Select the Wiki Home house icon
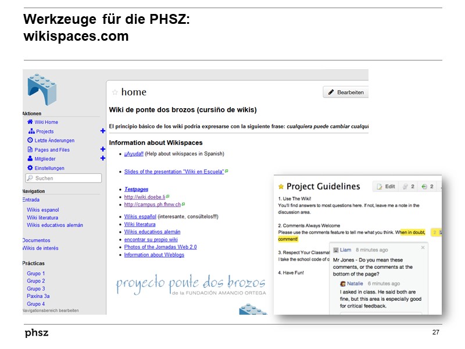This screenshot has width=465, height=349. pos(30,122)
